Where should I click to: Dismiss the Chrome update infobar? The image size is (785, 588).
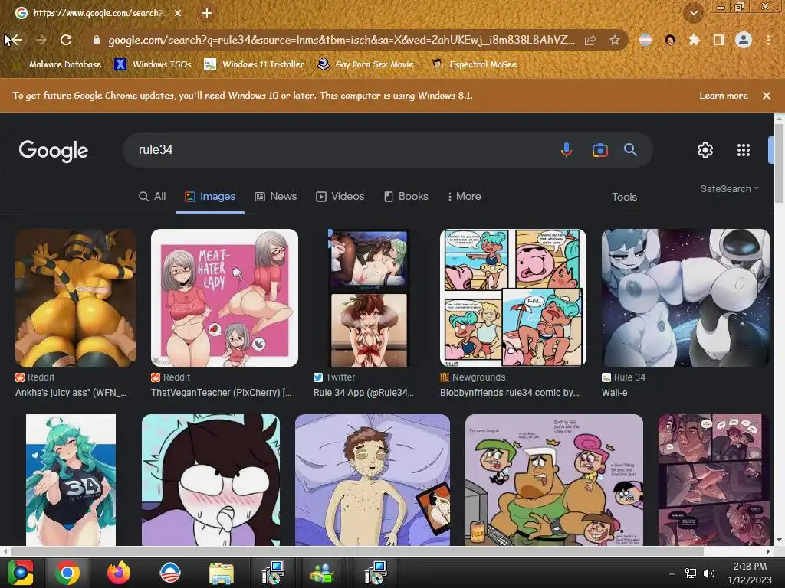pos(767,96)
